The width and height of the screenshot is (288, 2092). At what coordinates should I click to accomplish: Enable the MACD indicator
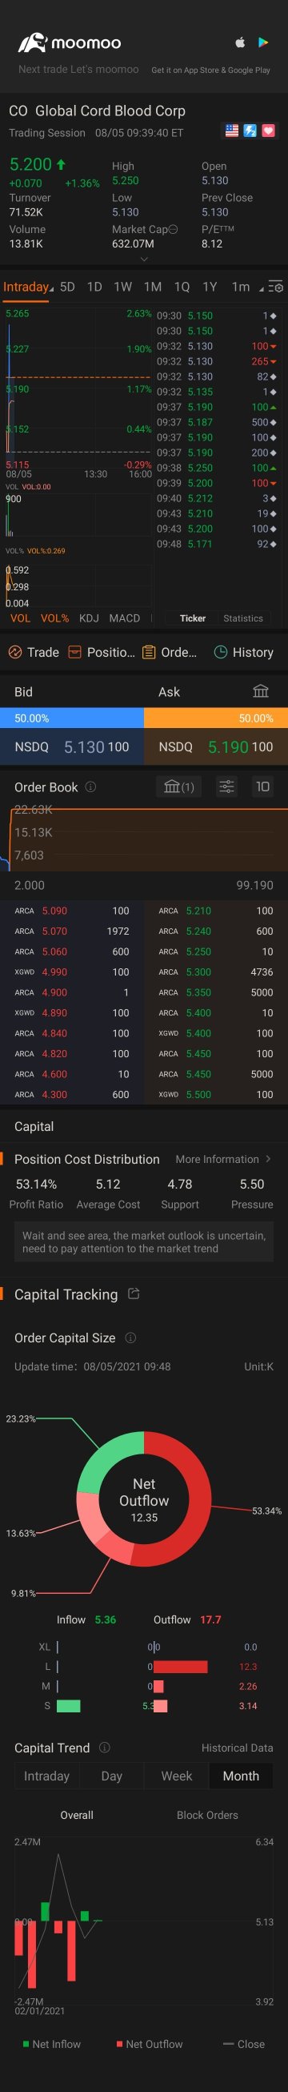point(124,618)
